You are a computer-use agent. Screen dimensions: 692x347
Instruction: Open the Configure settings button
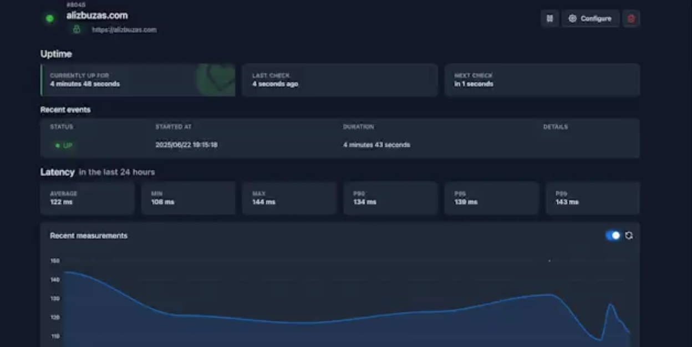click(x=591, y=18)
